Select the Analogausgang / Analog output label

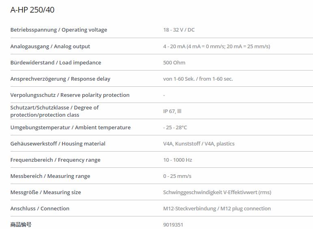click(x=50, y=47)
